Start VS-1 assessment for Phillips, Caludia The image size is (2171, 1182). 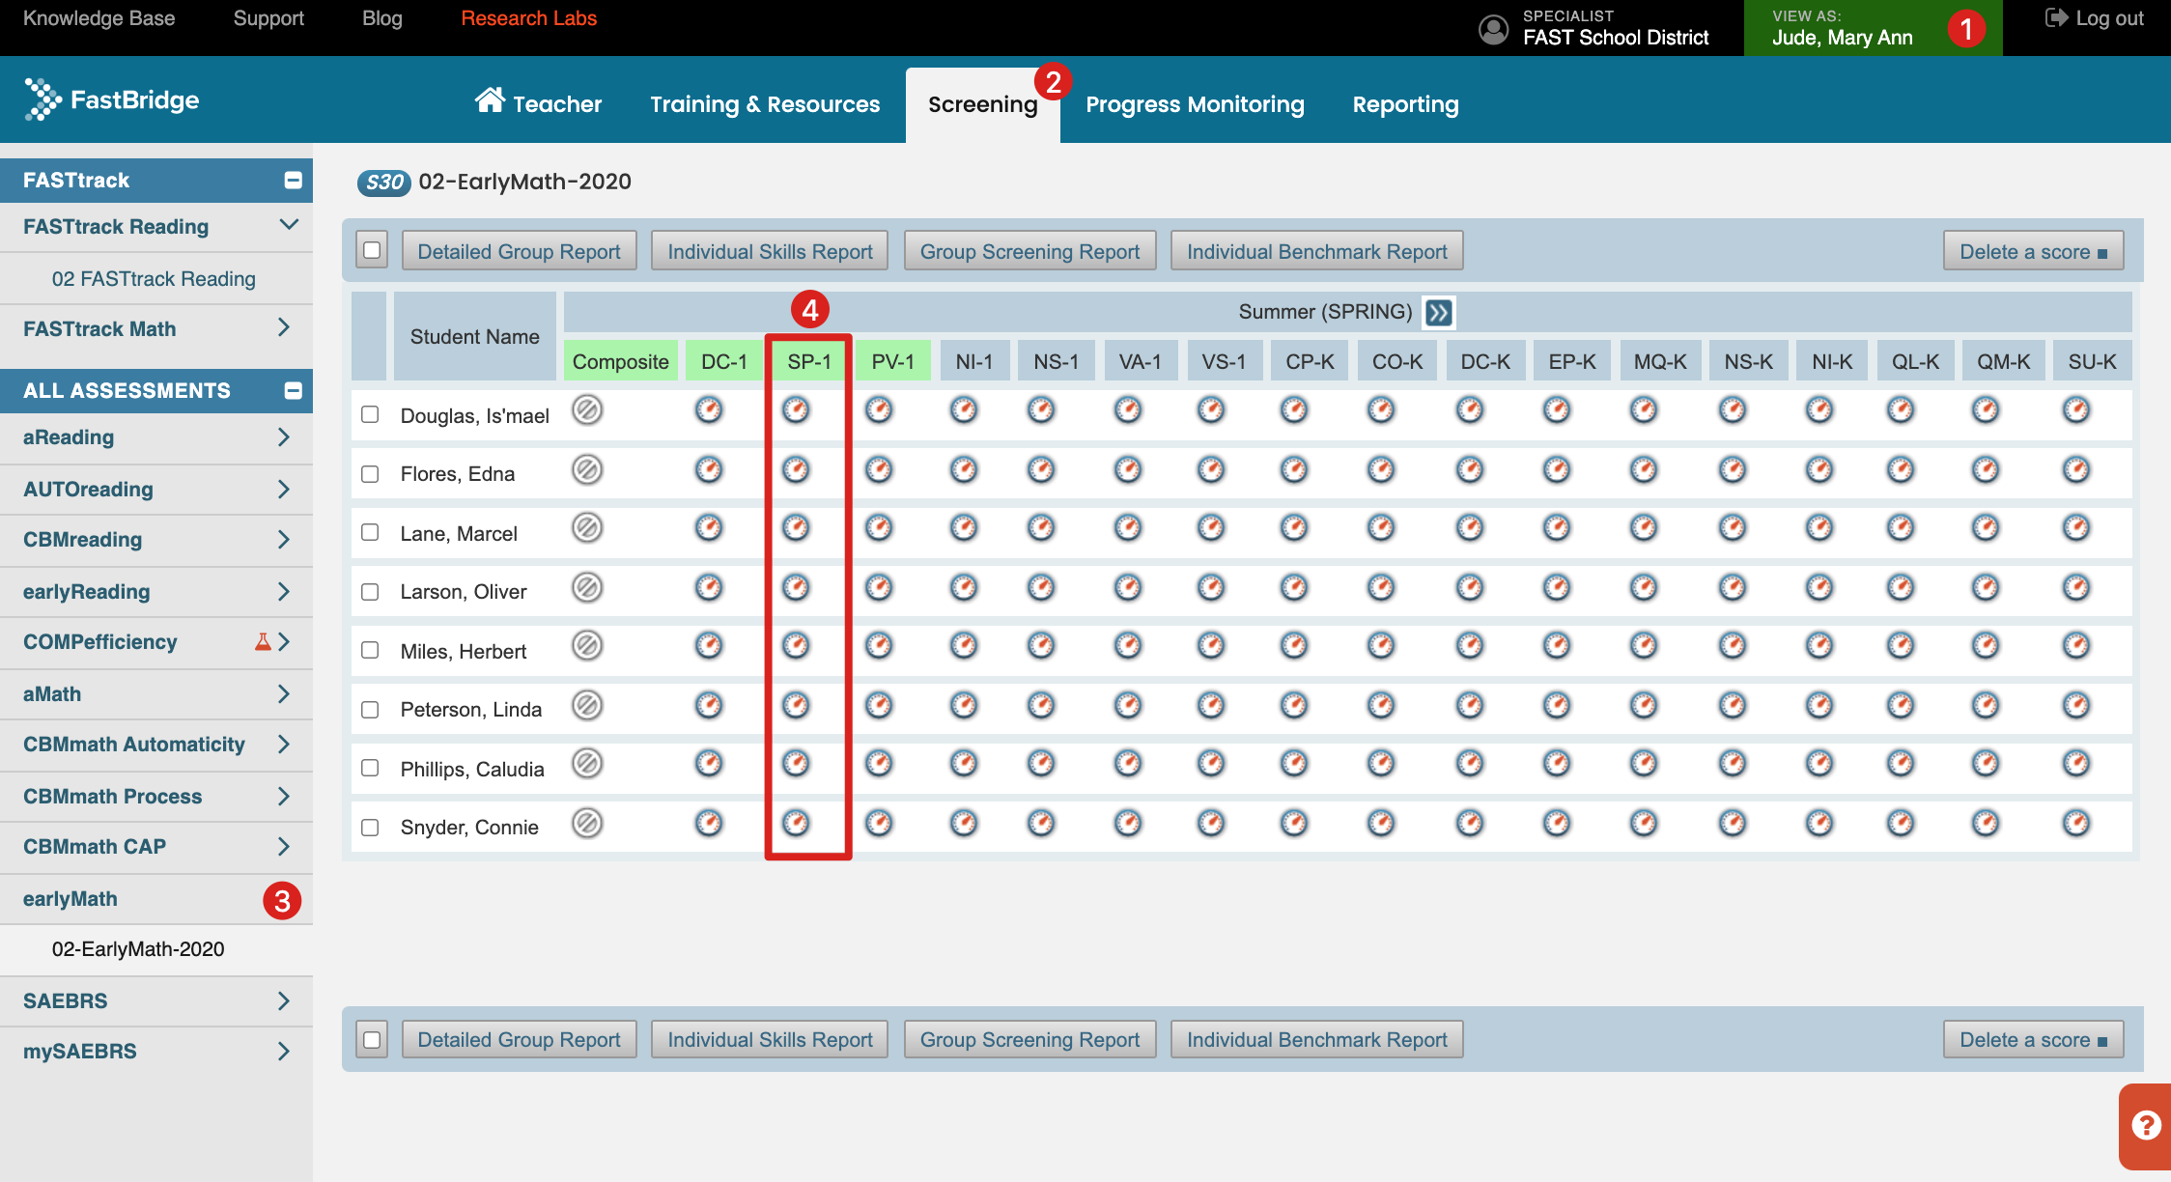point(1211,764)
